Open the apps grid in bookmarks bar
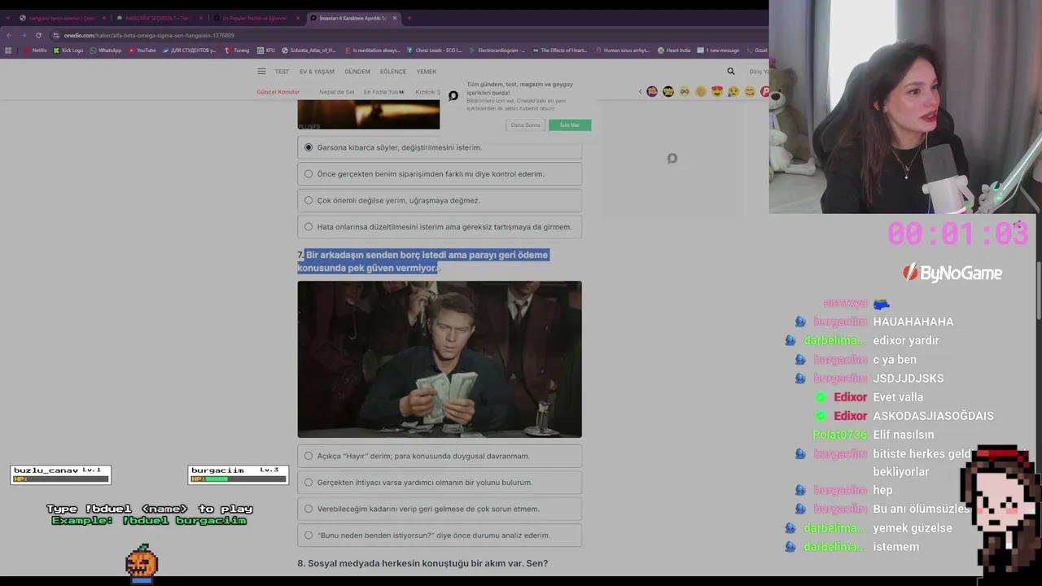This screenshot has height=586, width=1042. pos(8,50)
